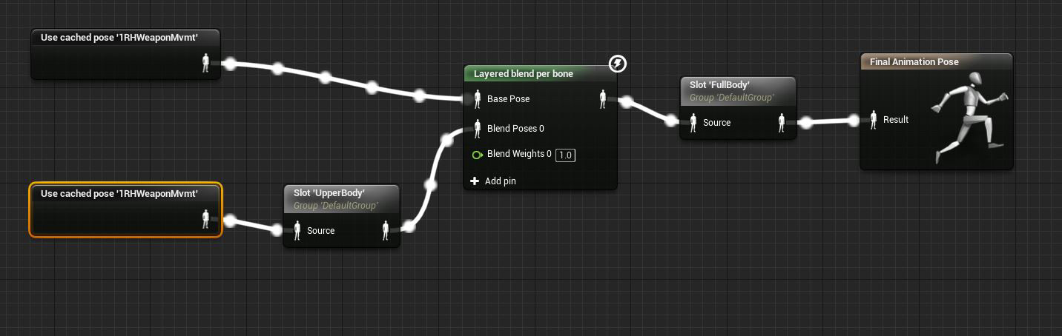Click Base Pose input pin icon
Image resolution: width=1062 pixels, height=336 pixels.
point(478,99)
